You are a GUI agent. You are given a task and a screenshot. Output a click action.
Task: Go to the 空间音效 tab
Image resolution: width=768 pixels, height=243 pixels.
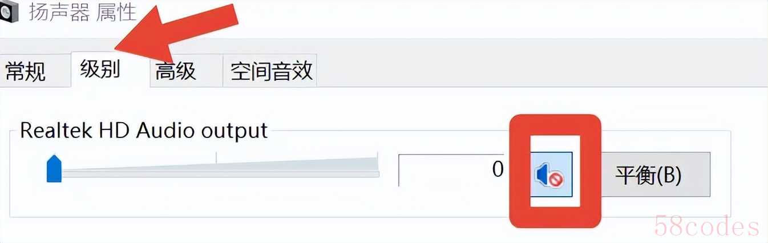(x=271, y=71)
